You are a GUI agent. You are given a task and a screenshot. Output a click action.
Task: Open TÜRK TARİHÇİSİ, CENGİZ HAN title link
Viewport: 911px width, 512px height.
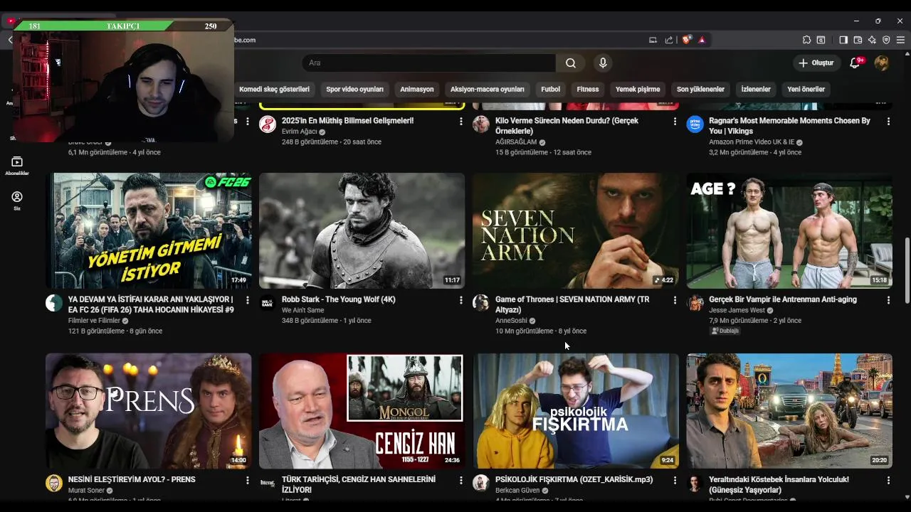(x=359, y=484)
